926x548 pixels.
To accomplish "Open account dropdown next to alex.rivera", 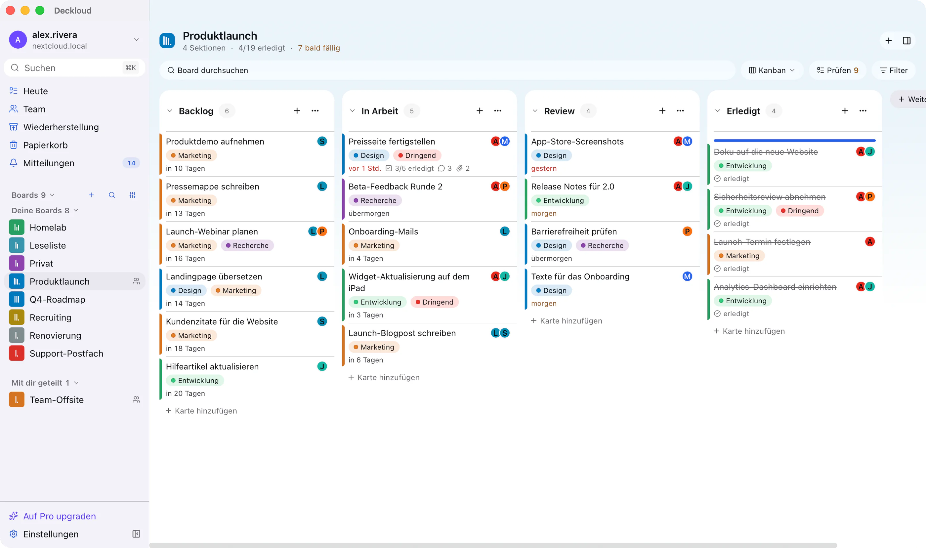I will click(x=136, y=39).
